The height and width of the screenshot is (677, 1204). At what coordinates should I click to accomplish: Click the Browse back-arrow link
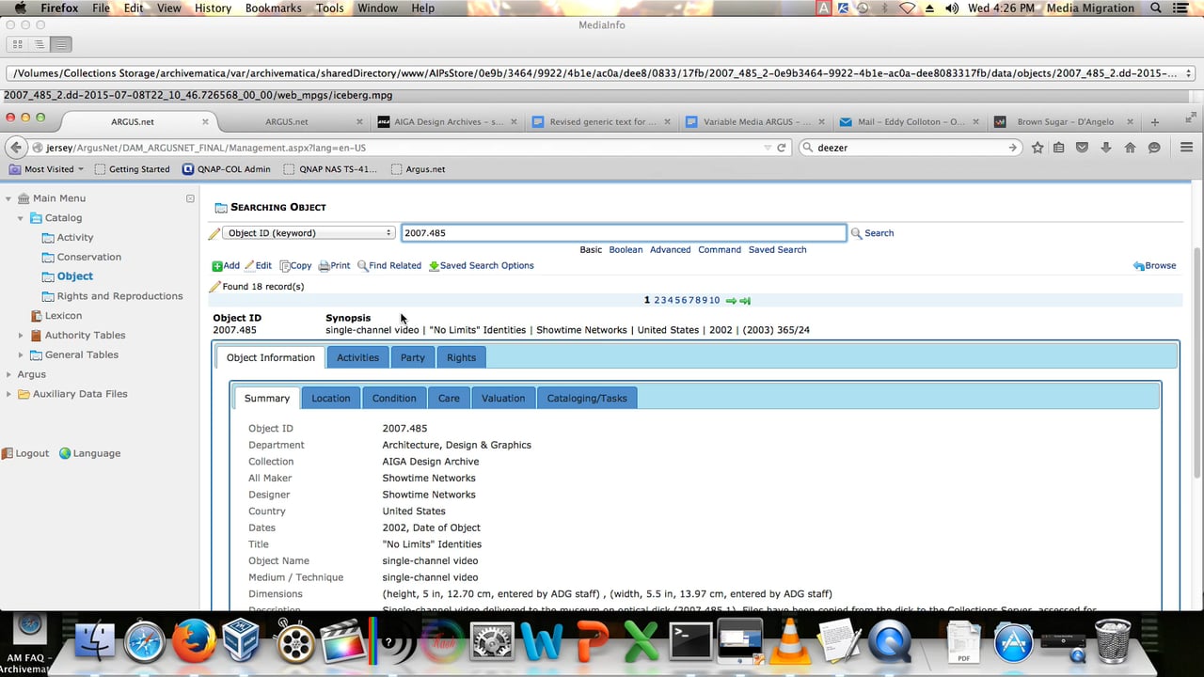click(1155, 266)
